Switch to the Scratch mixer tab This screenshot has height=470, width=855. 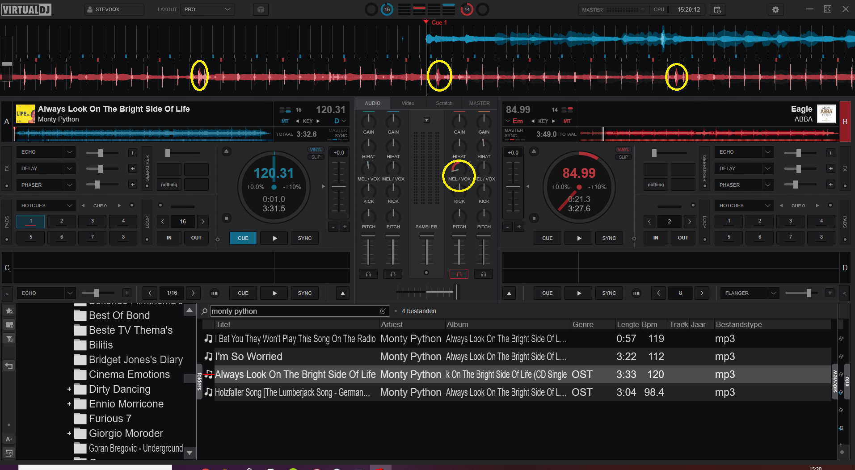tap(444, 103)
